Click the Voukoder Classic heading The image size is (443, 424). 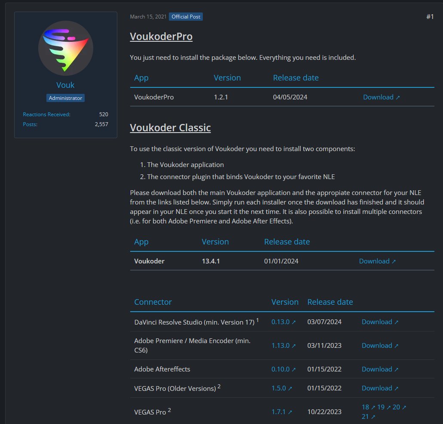170,128
